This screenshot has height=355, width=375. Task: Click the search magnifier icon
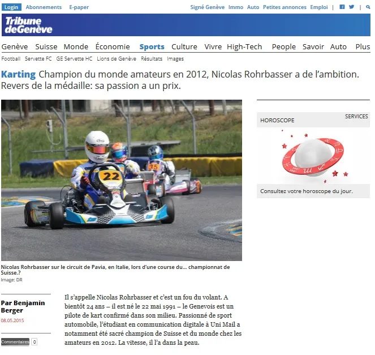tap(368, 7)
